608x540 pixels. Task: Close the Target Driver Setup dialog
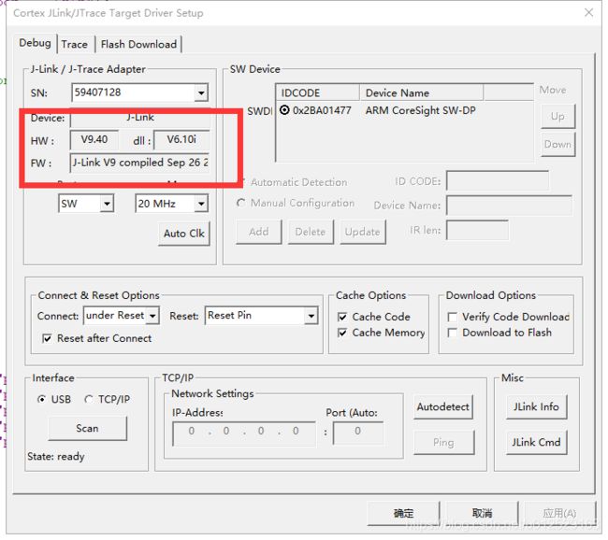click(589, 13)
